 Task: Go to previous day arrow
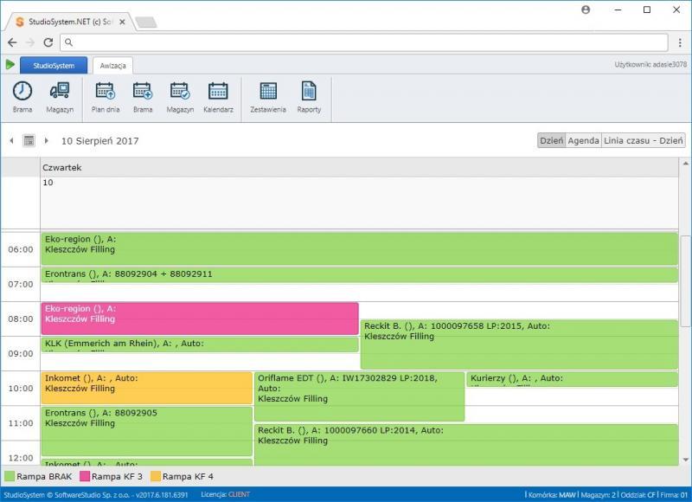pos(11,141)
